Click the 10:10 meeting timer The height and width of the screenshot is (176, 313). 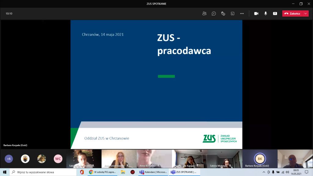9,13
